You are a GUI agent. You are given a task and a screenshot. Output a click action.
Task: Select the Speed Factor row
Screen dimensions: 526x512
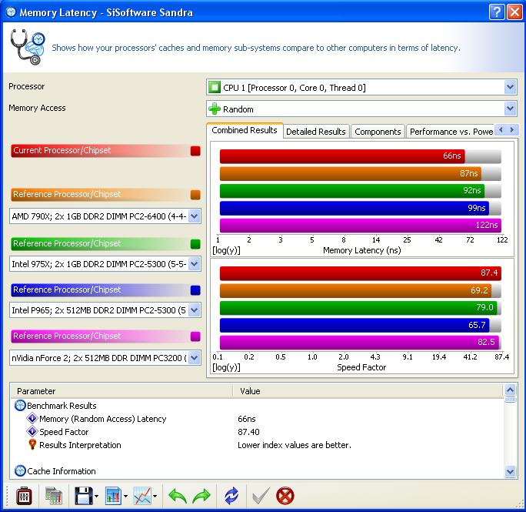coord(258,432)
